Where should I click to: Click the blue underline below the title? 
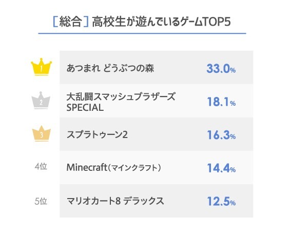(142, 33)
